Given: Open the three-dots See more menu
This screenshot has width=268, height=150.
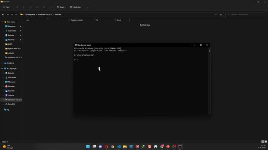Looking at the screenshot, I should [x=88, y=7].
